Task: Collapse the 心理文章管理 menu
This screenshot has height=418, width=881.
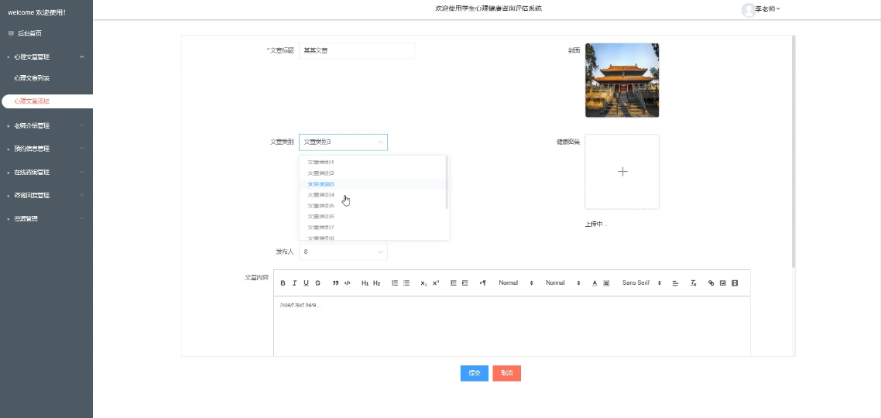Action: (46, 57)
